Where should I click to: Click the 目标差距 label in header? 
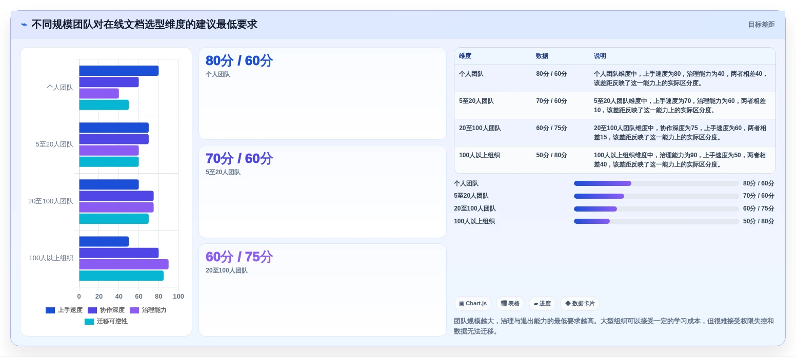click(x=761, y=25)
